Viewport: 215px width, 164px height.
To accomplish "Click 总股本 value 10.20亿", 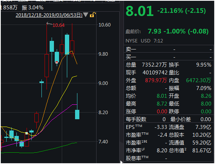I will 202,135.
